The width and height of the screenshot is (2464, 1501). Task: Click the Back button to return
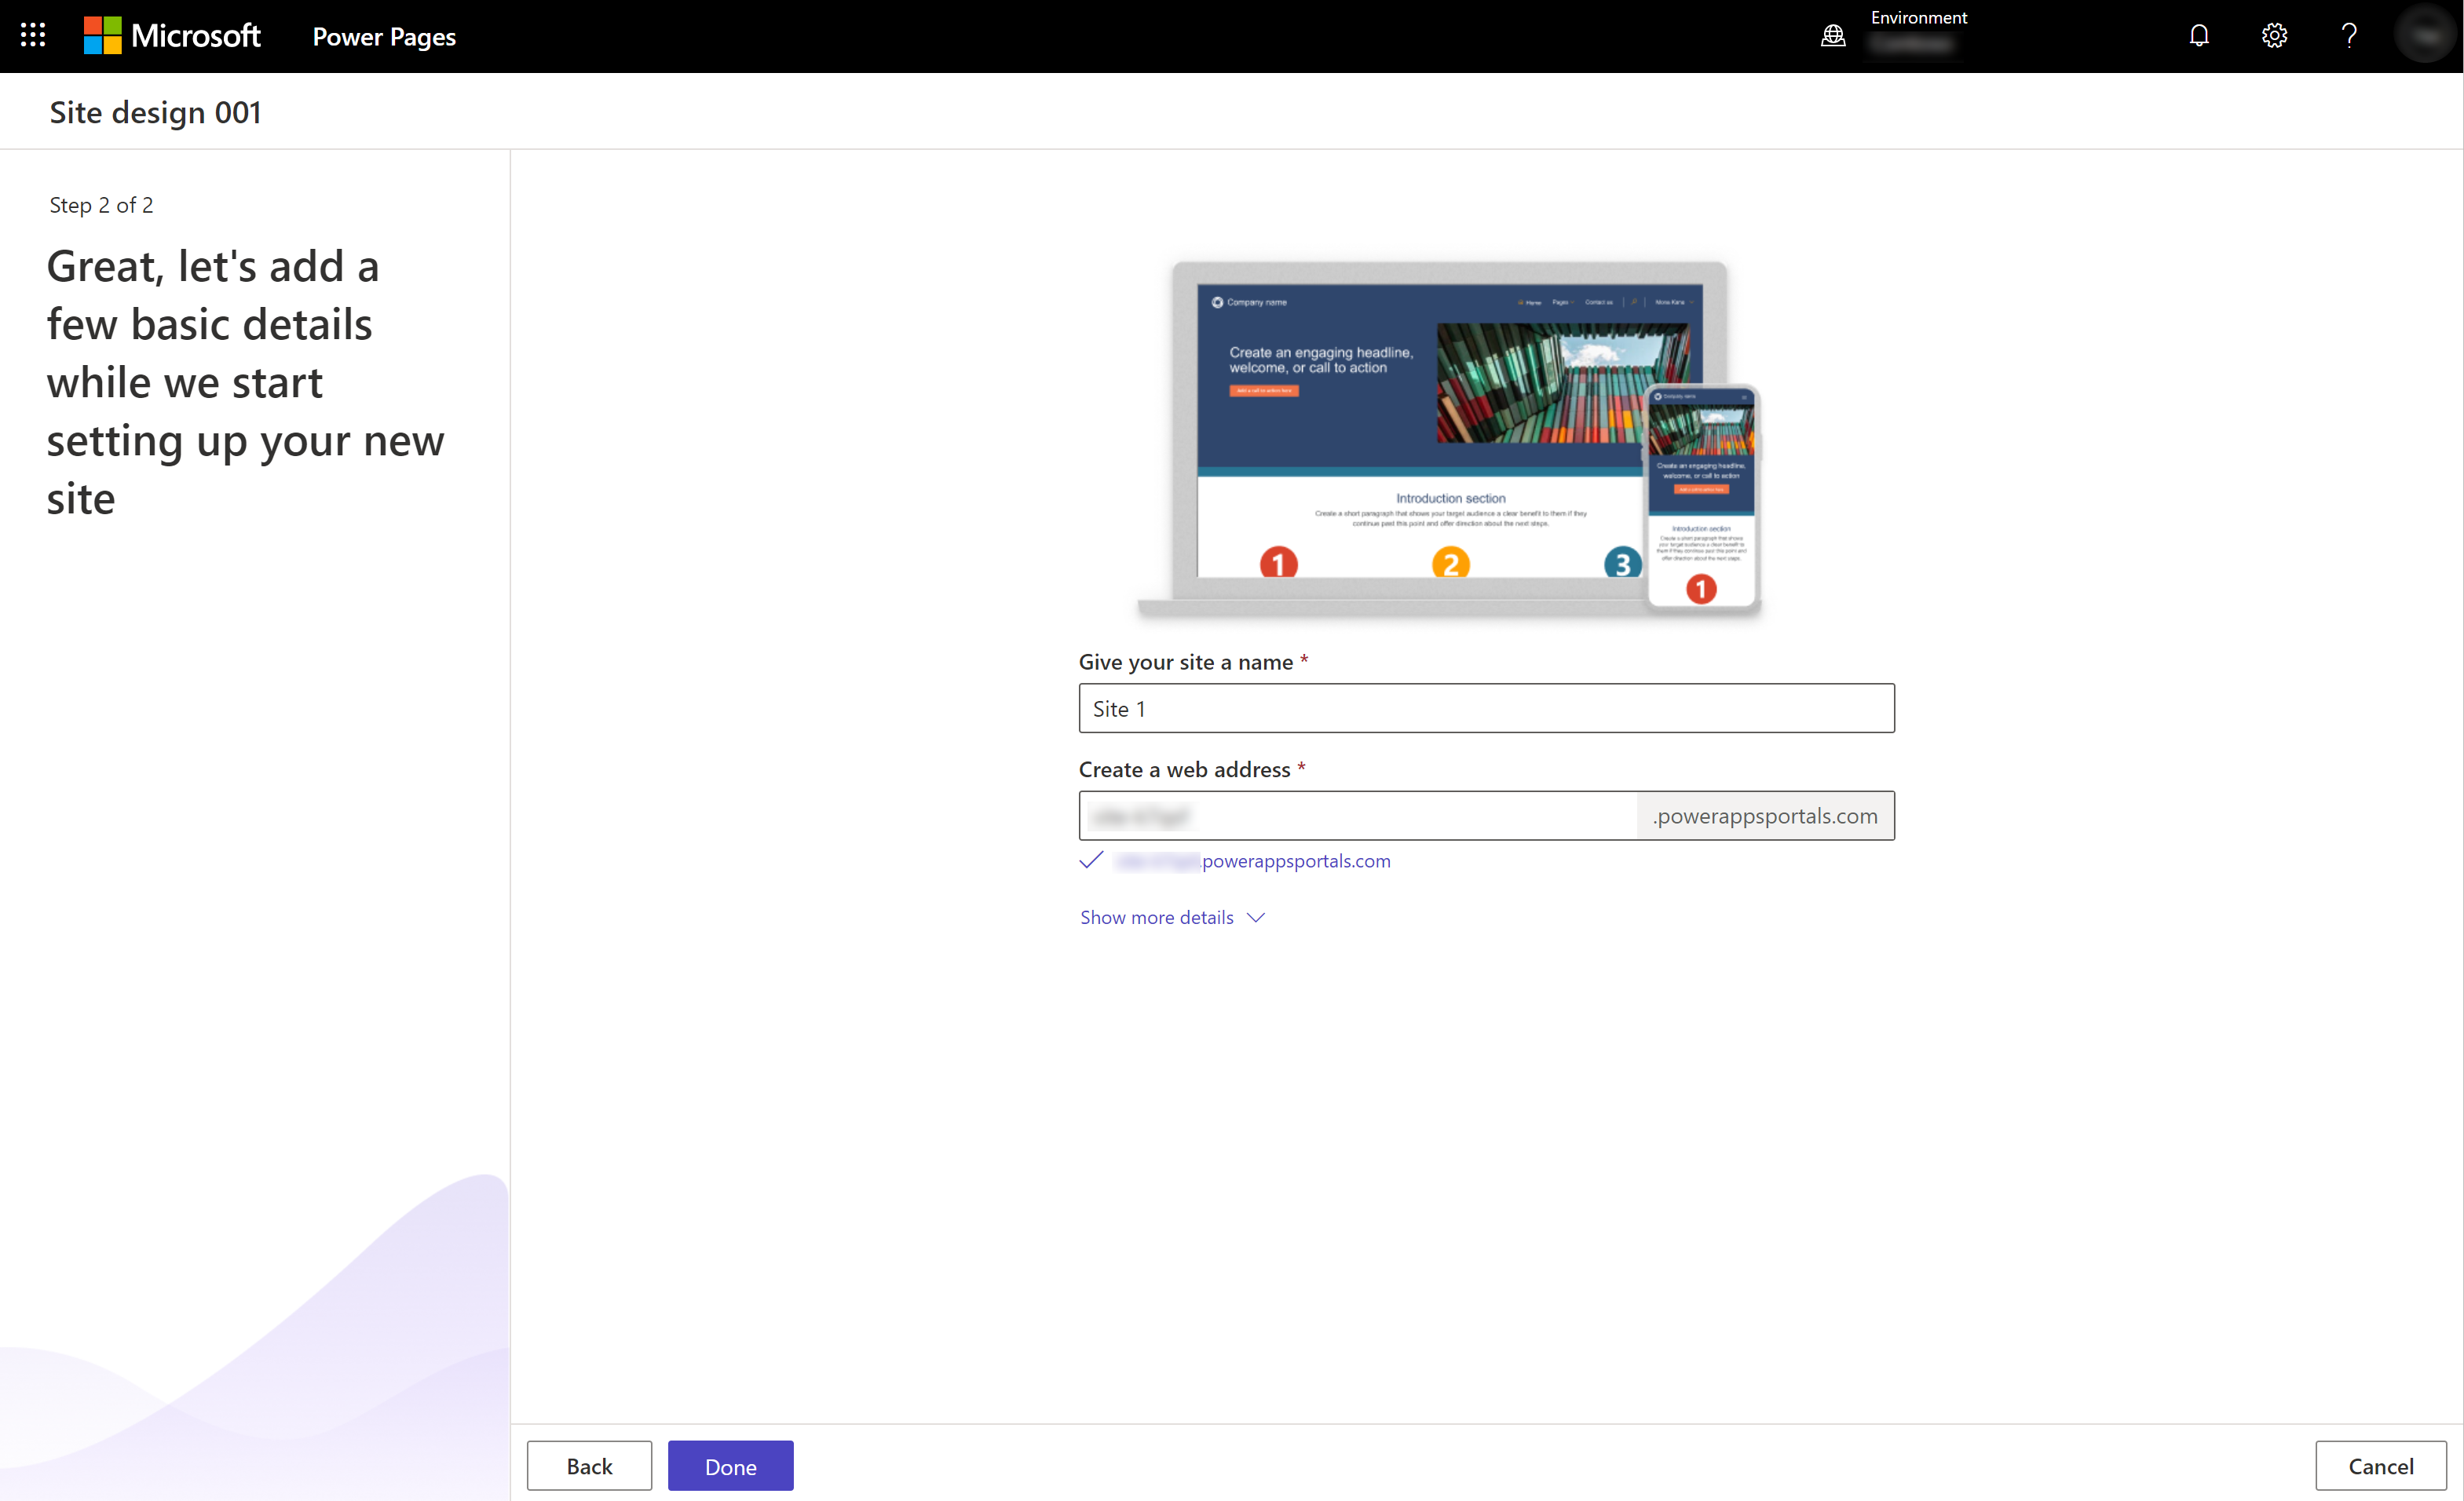point(590,1464)
